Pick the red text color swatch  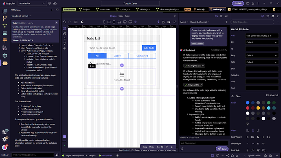pyautogui.click(x=248, y=108)
